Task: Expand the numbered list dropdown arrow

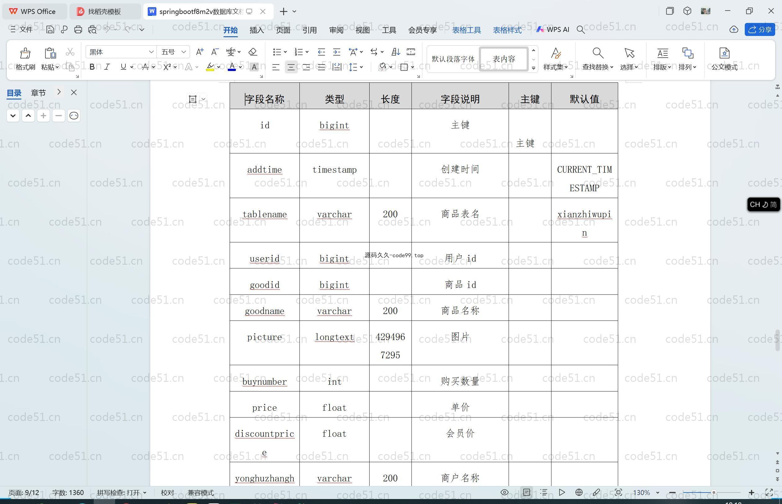Action: coord(307,52)
